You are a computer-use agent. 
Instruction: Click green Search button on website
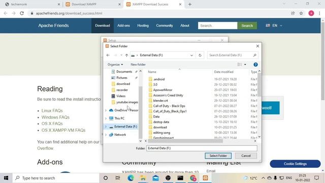(x=247, y=26)
